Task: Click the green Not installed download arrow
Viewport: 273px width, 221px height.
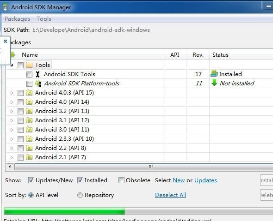Action: click(x=214, y=83)
